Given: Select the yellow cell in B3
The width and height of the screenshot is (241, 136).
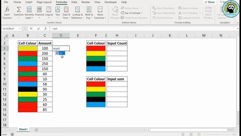Looking at the screenshot, I should (x=27, y=48).
